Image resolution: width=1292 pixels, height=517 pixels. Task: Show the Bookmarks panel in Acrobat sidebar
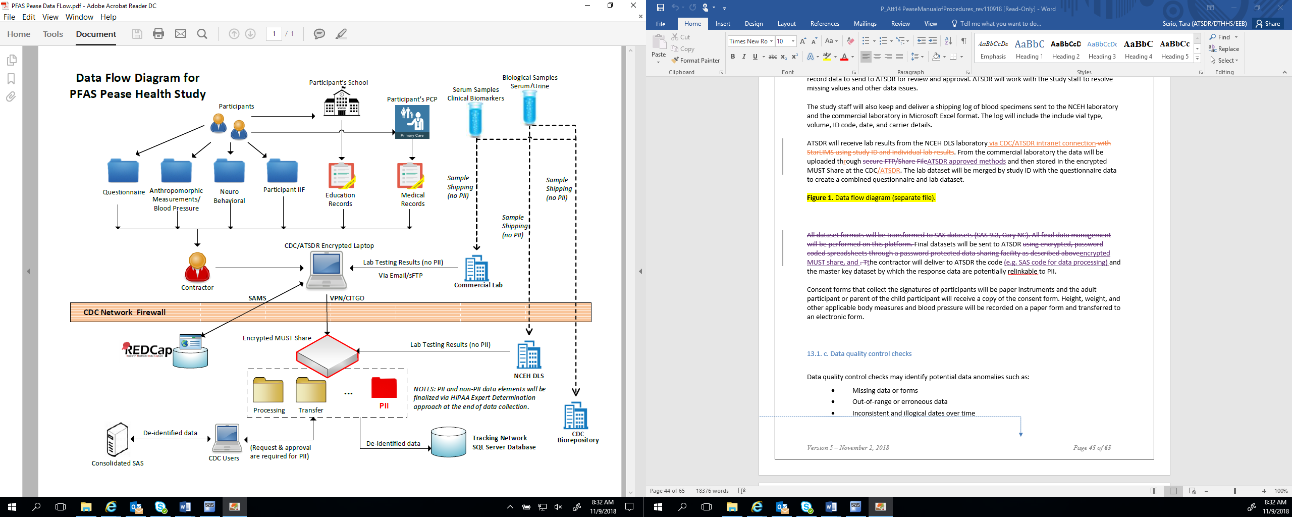11,79
